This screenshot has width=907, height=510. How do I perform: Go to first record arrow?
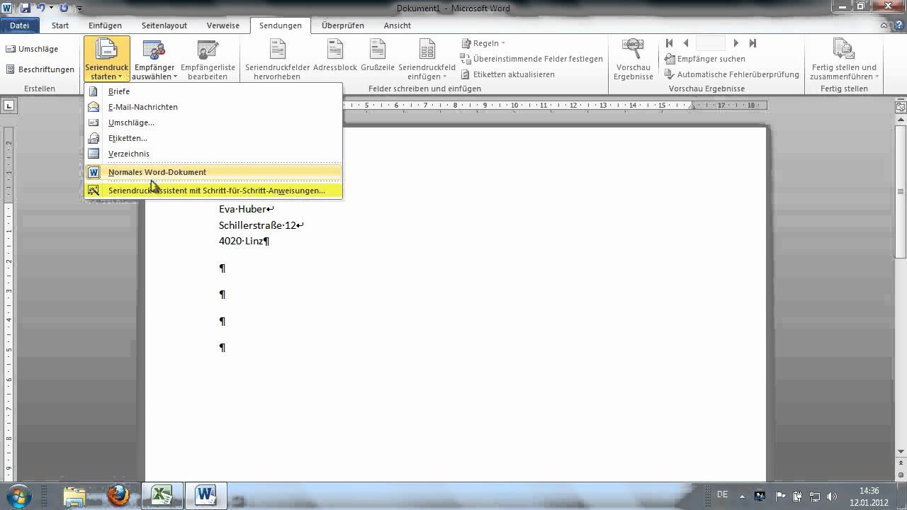point(669,43)
